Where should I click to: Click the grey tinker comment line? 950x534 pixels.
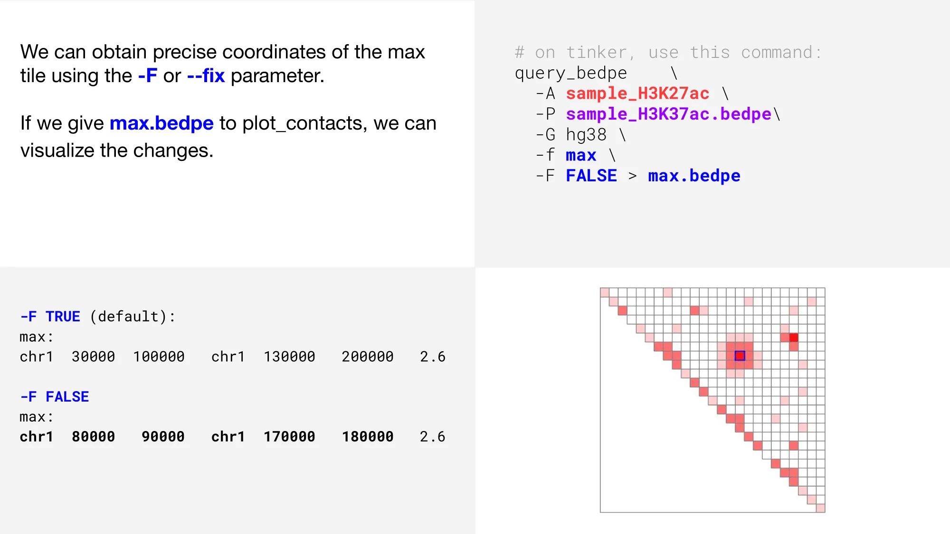(668, 52)
